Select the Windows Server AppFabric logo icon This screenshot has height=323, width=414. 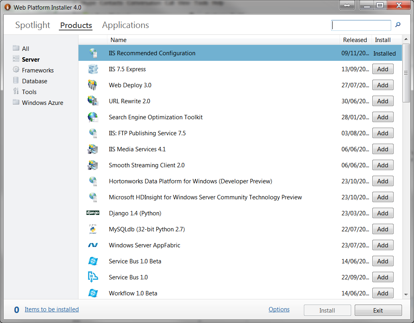pyautogui.click(x=93, y=245)
